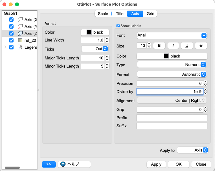Click the Legend item icon
This screenshot has height=171, width=215.
click(x=20, y=47)
